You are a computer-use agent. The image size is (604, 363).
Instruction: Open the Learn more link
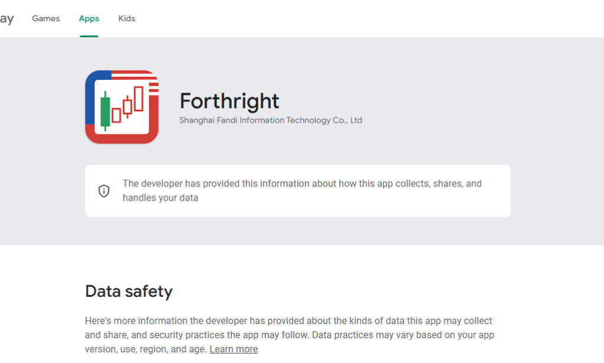point(234,349)
